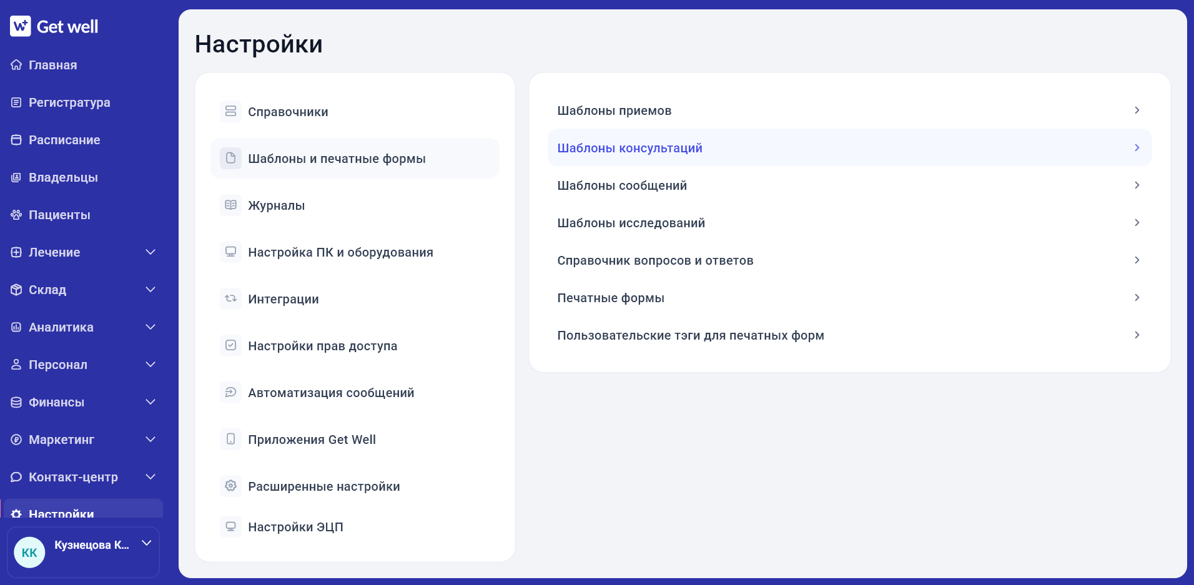Click the paw icon next to Пациенты

16,215
